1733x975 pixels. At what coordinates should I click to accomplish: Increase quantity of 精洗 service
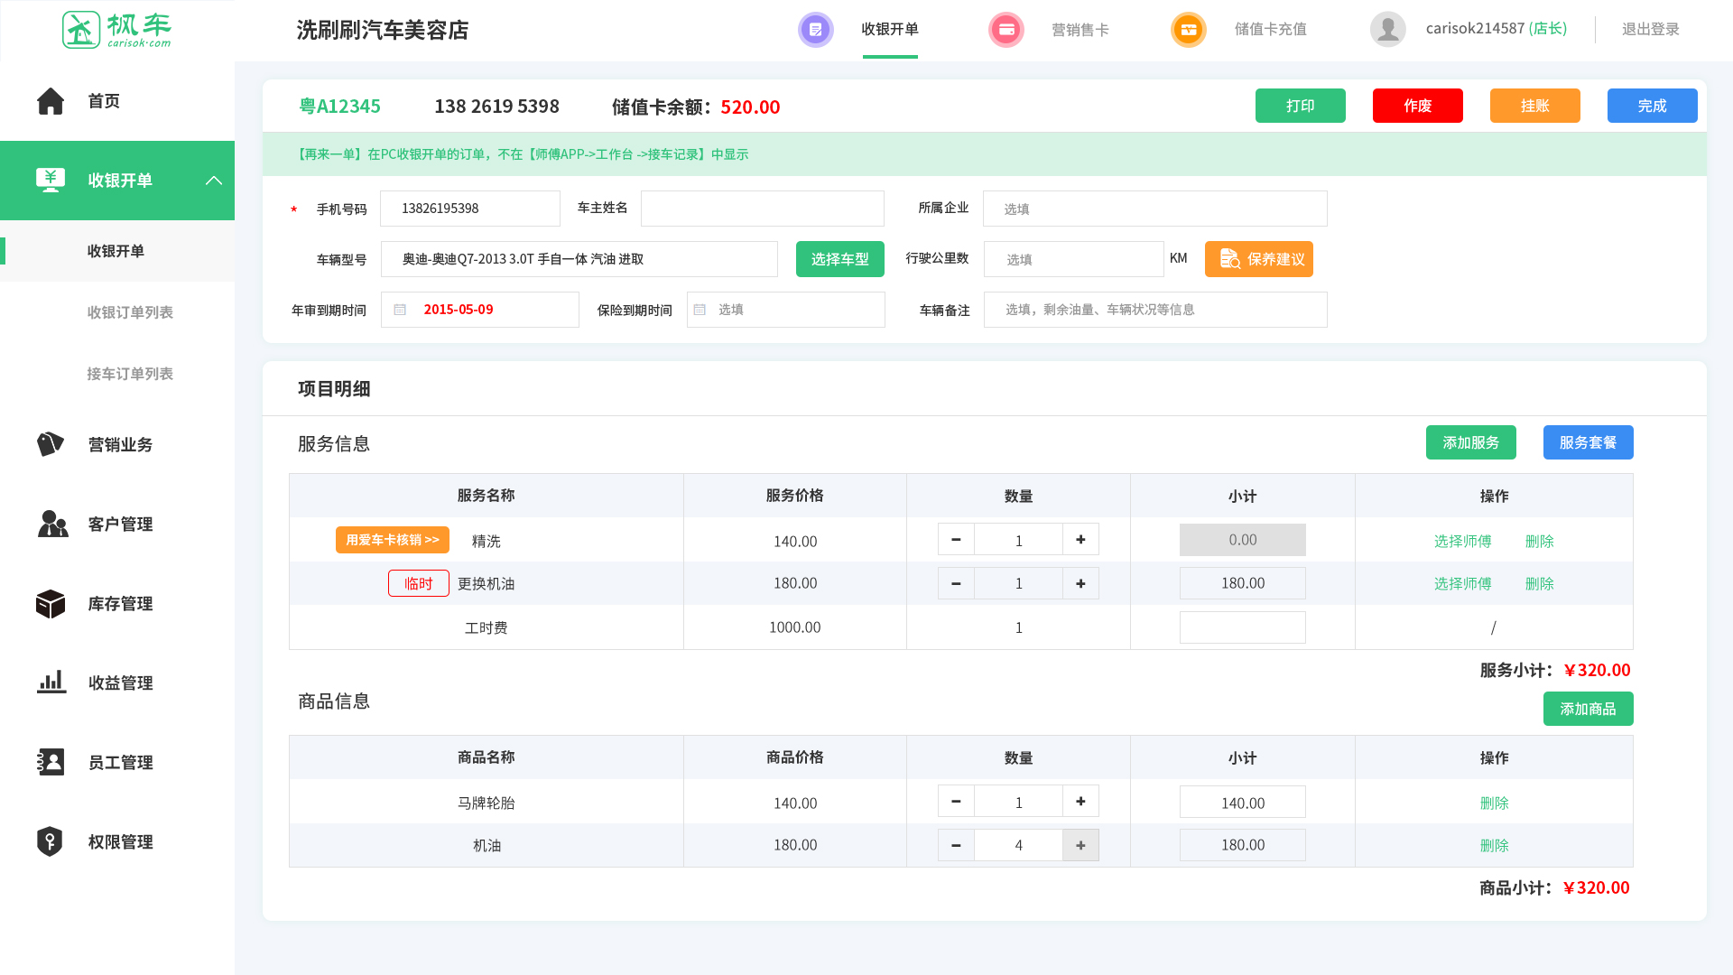[x=1080, y=540]
